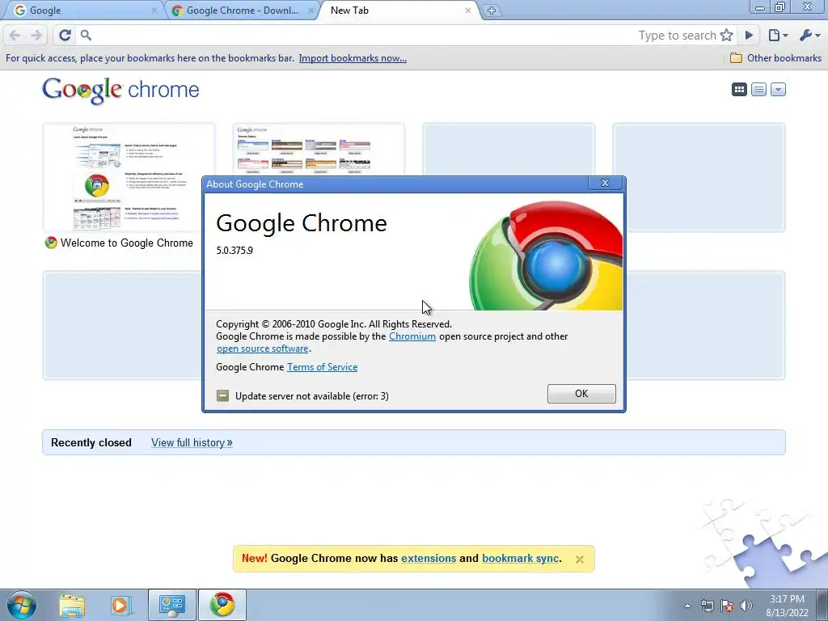Click the Google Chrome logo on the New Tab page

120,90
